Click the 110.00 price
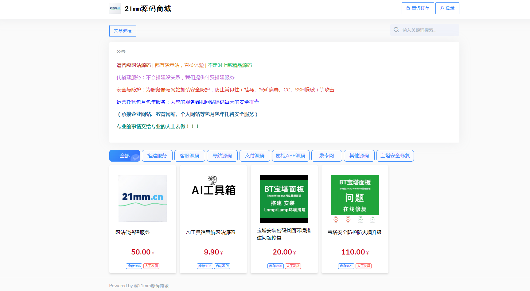 click(355, 252)
